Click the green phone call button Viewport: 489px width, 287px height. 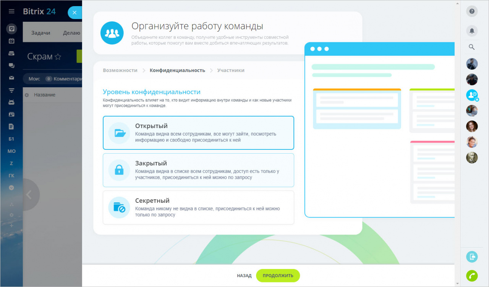coord(472,275)
